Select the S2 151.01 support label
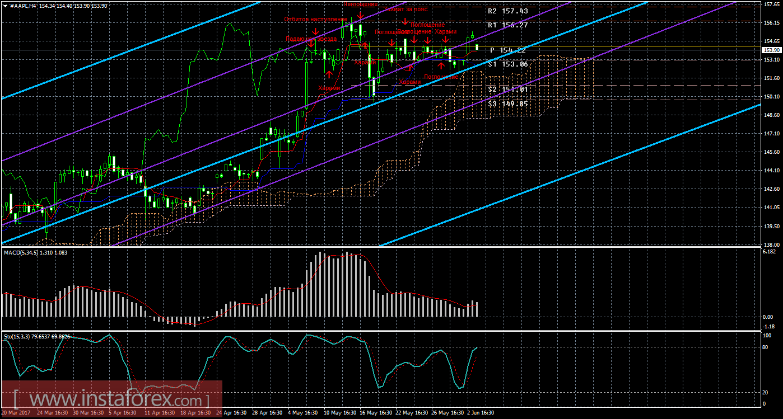Image resolution: width=783 pixels, height=419 pixels. coord(507,90)
